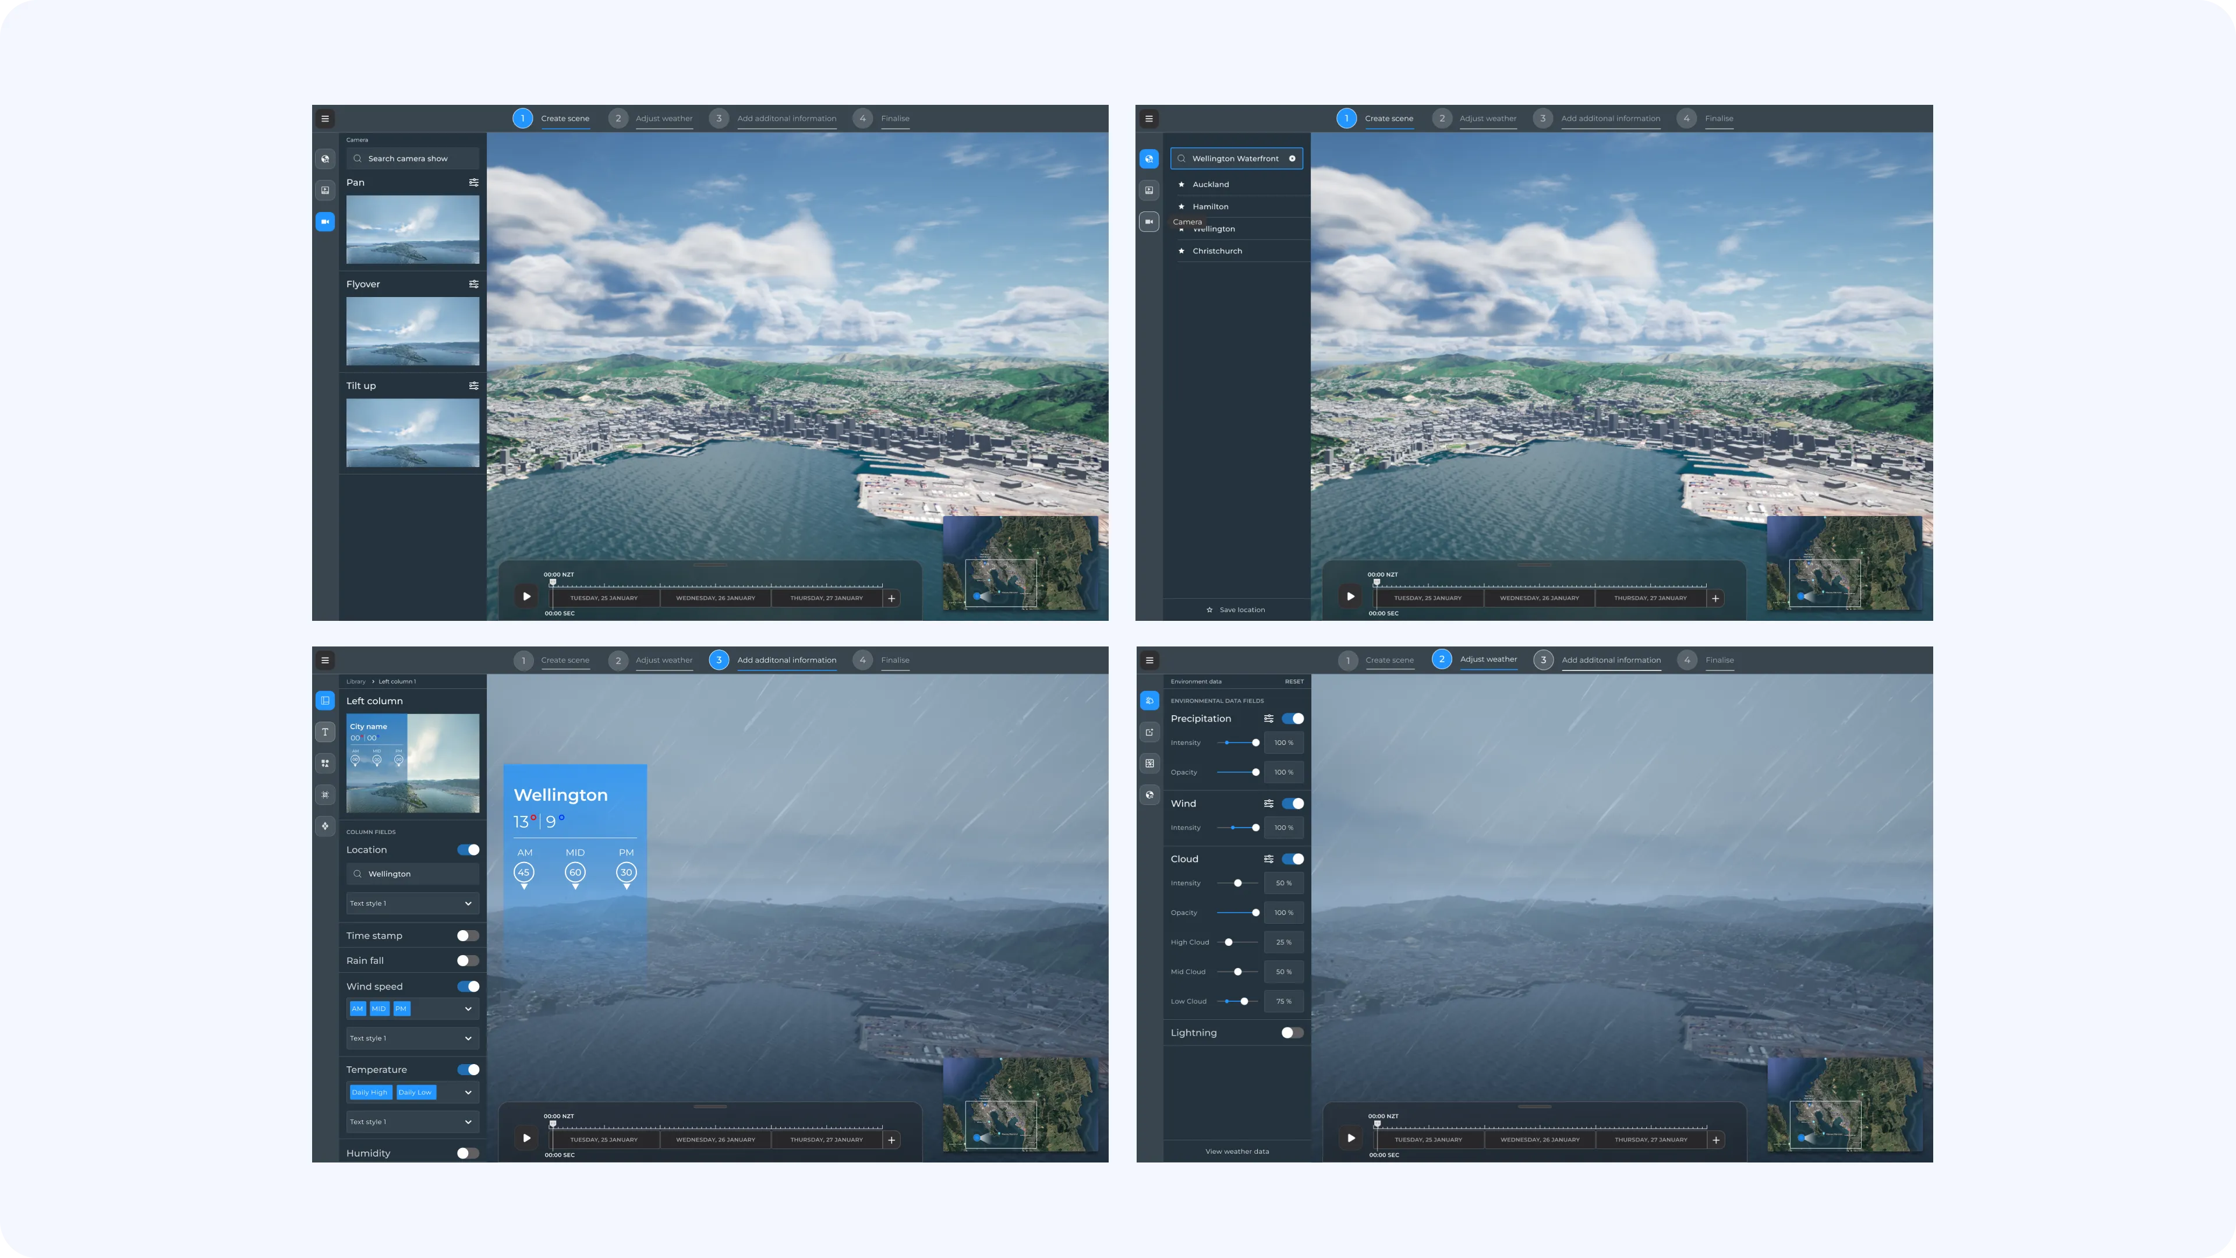Open the Pan camera settings icon
Viewport: 2236px width, 1258px height.
pos(474,182)
